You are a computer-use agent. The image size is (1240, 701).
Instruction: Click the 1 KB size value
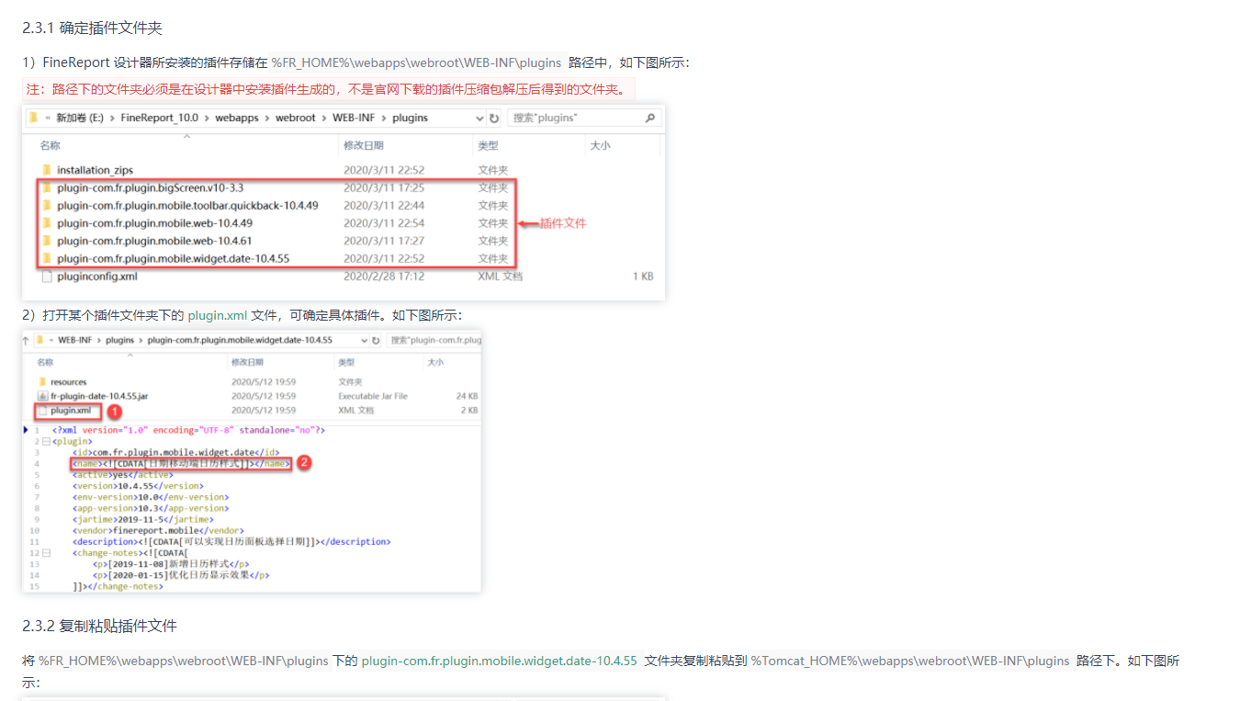642,276
